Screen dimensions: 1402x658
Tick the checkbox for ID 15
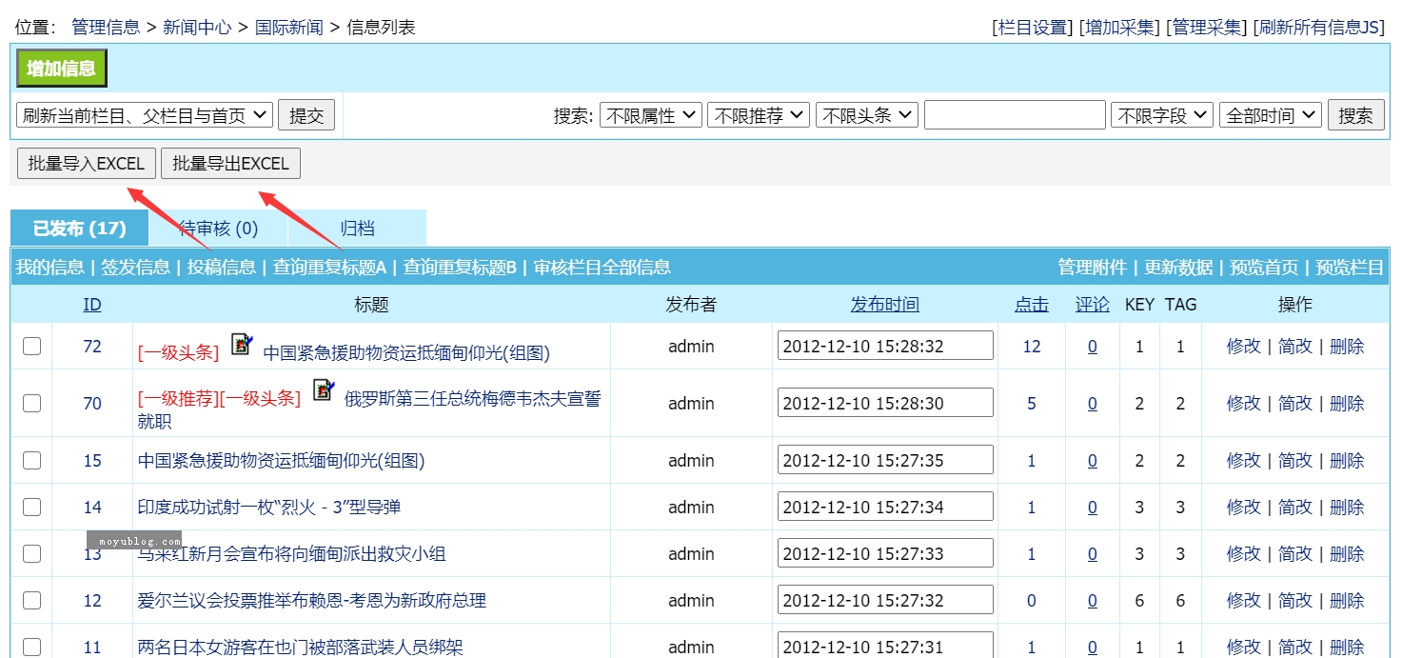pyautogui.click(x=32, y=460)
